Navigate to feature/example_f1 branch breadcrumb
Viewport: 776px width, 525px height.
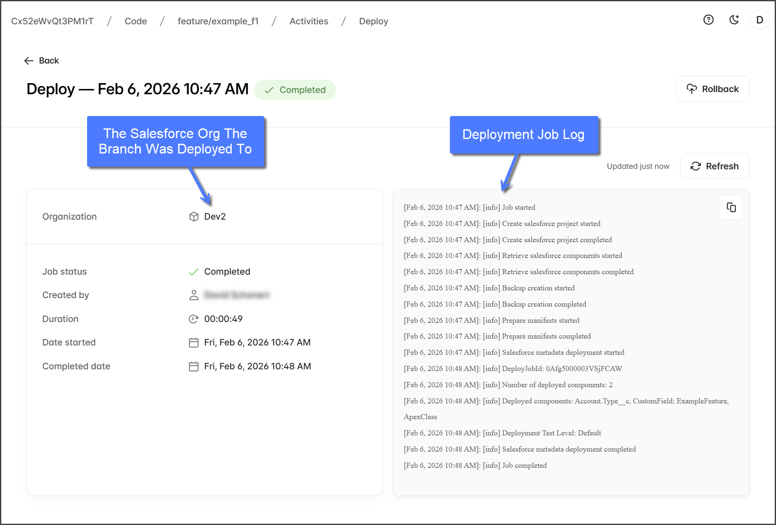coord(218,21)
